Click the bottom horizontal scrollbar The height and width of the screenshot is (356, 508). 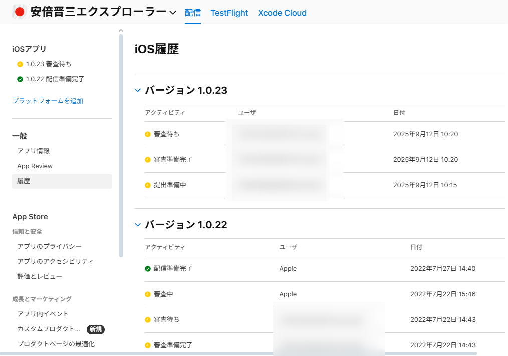(x=238, y=354)
